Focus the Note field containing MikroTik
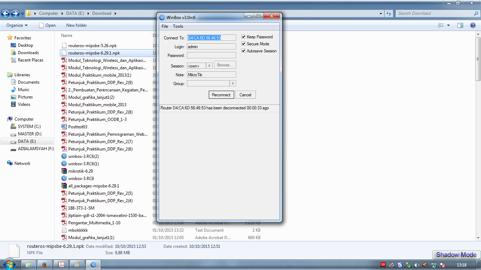The height and width of the screenshot is (270, 481). 211,75
